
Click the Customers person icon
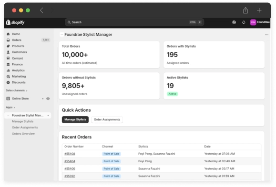pyautogui.click(x=8, y=52)
